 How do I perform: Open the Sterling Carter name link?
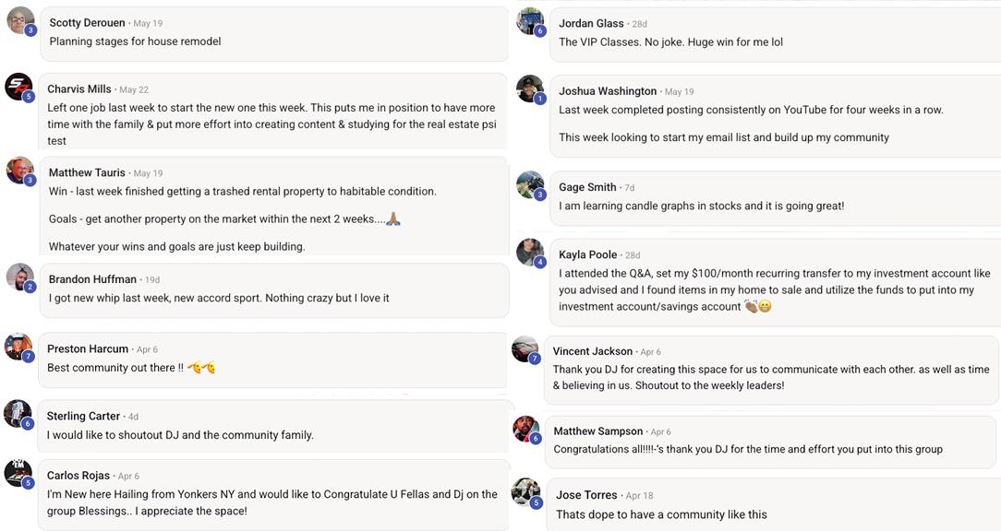click(x=83, y=416)
